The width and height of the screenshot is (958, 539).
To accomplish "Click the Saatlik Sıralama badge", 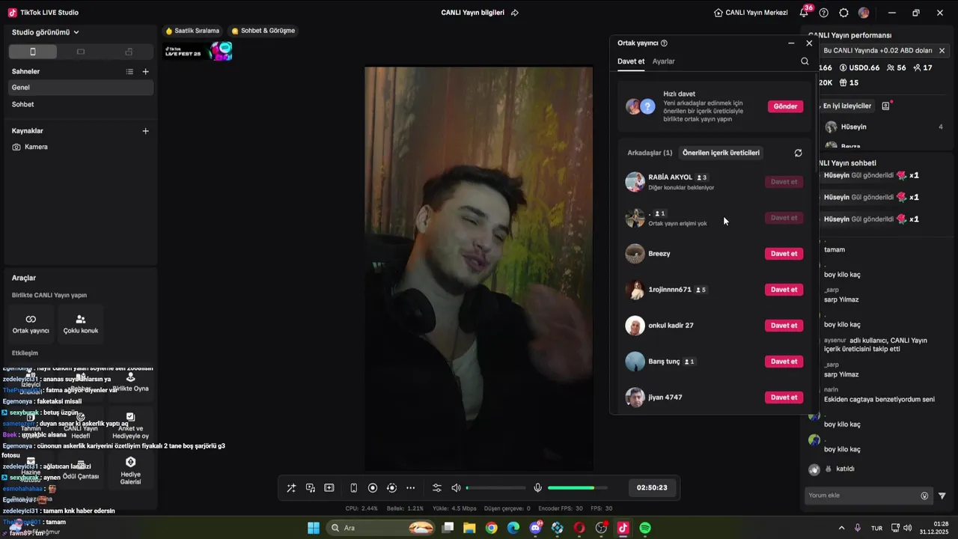I will coord(192,31).
